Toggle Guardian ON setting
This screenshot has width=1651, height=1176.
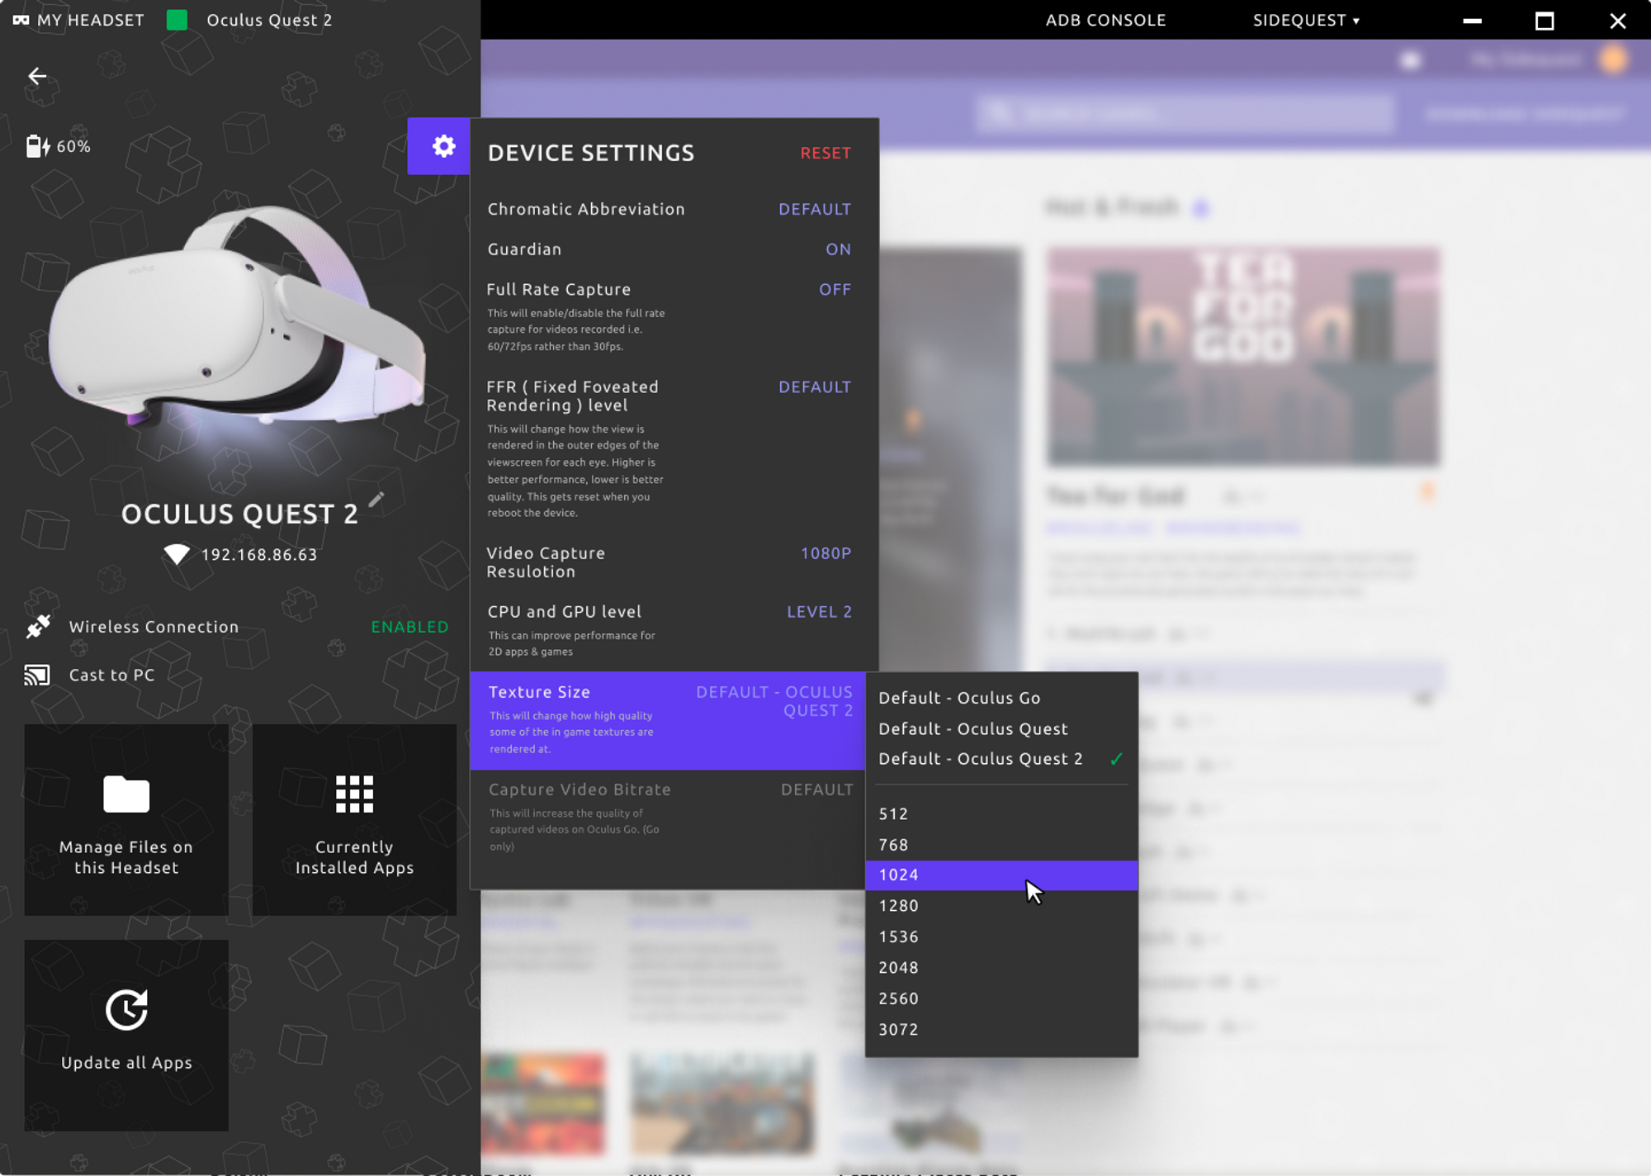pyautogui.click(x=838, y=249)
